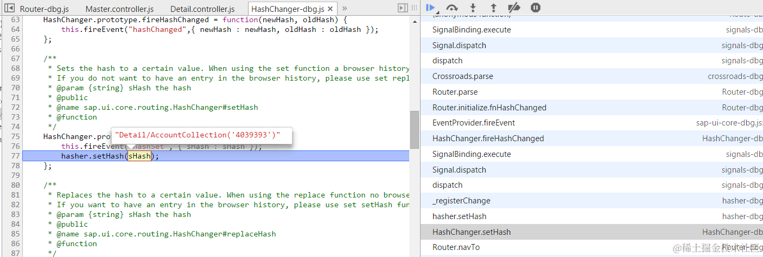Select the hasher.setHash stack frame
Viewport: 763px width, 257px height.
592,216
